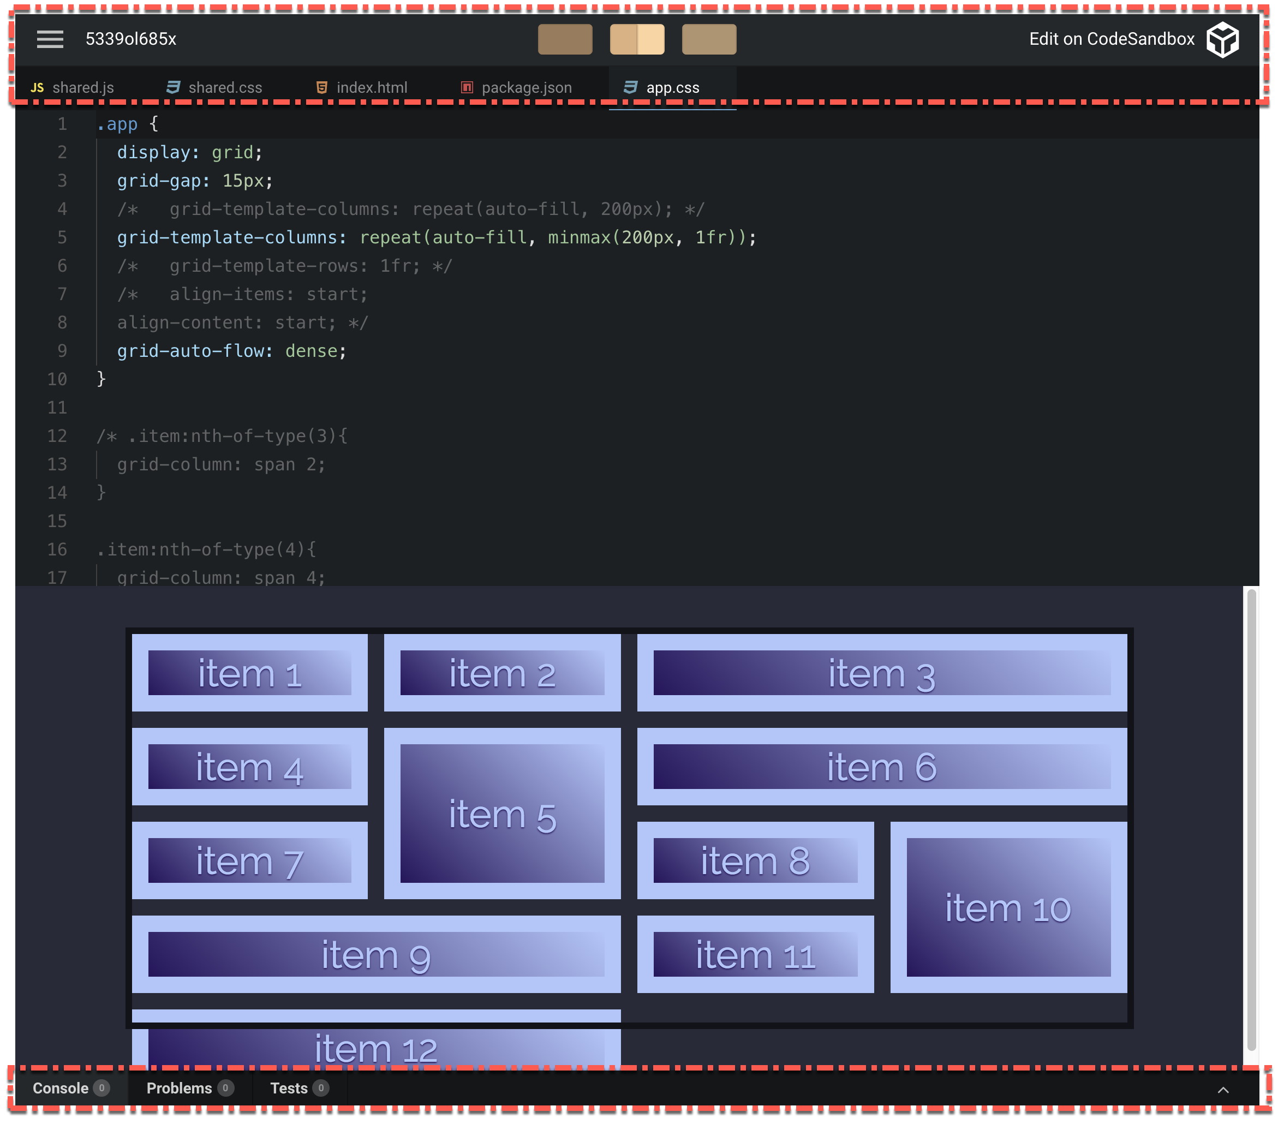Viewport: 1278px width, 1124px height.
Task: Click the 'item 3' box in preview
Action: tap(882, 673)
